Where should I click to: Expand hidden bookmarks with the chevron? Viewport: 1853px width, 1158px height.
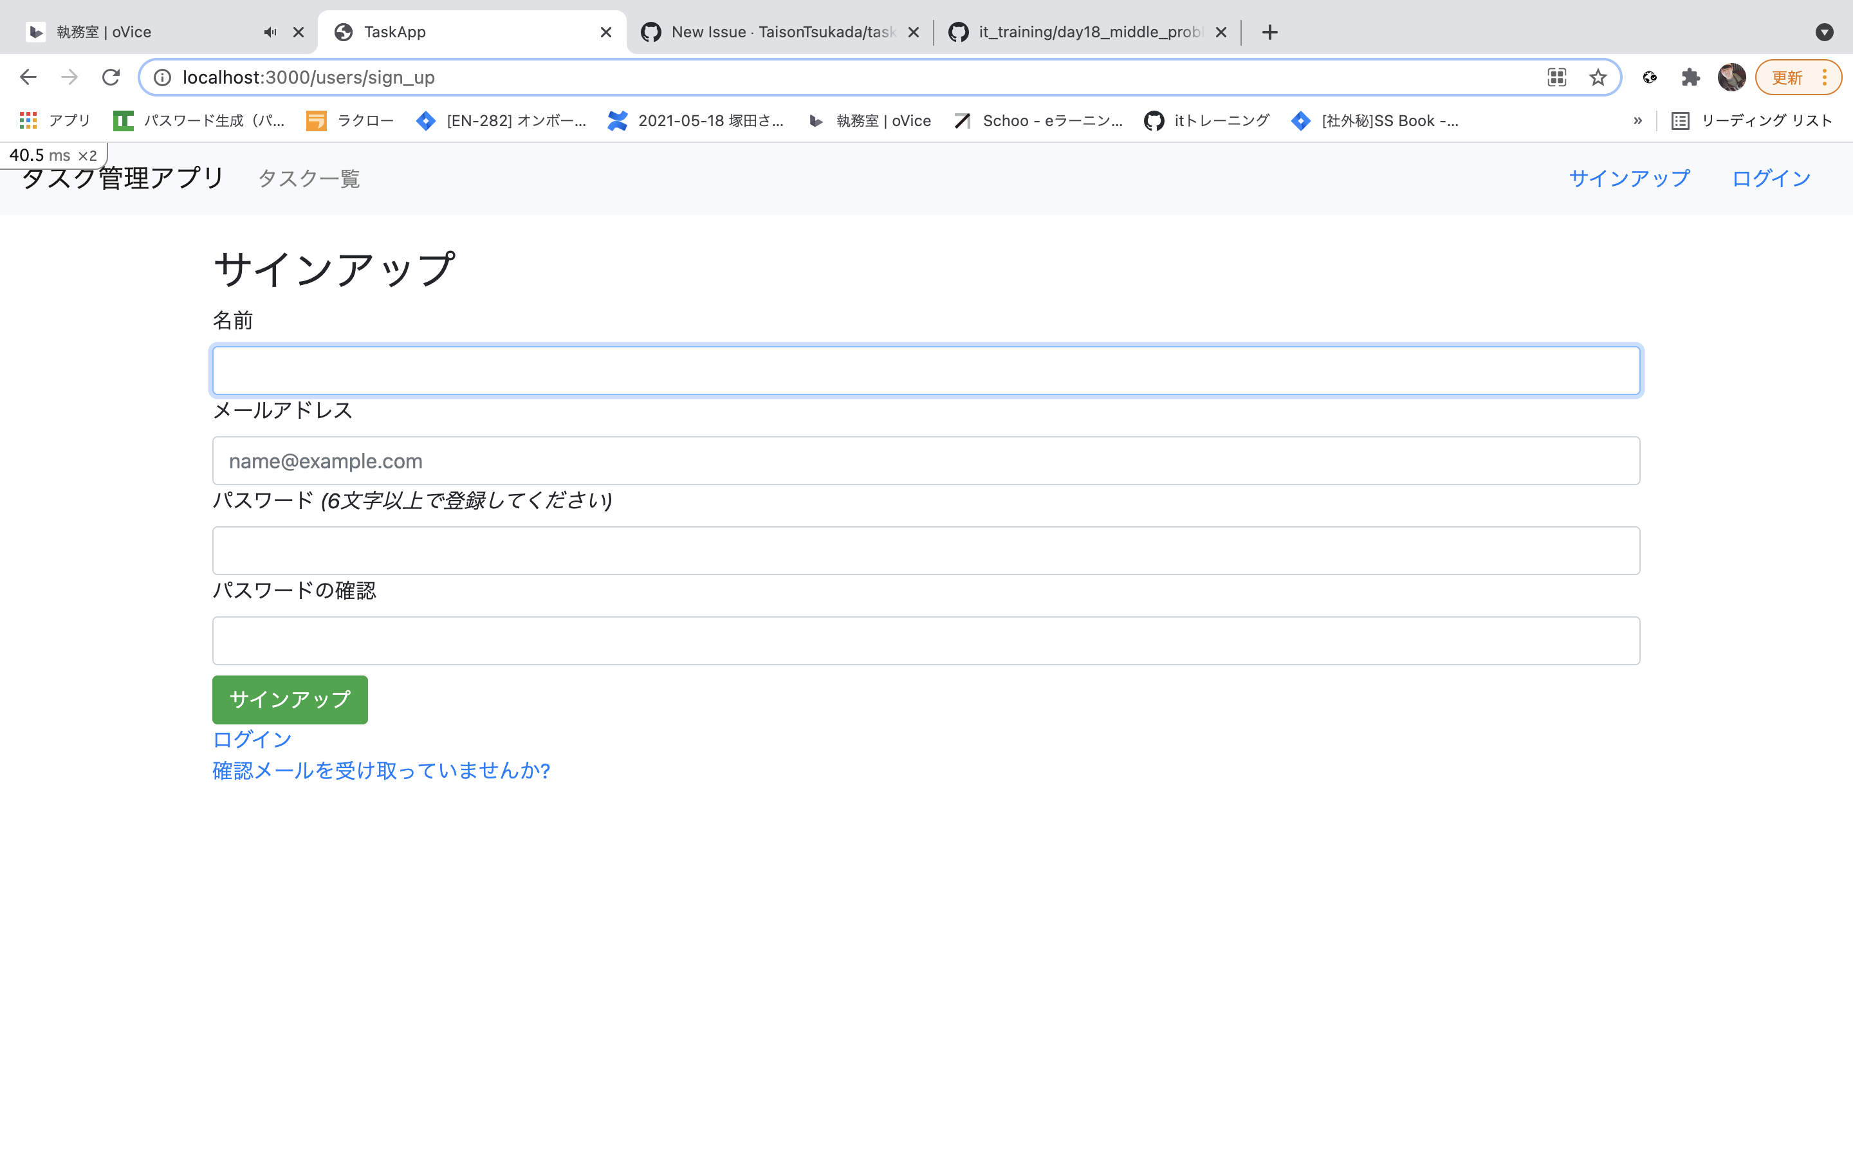coord(1638,120)
